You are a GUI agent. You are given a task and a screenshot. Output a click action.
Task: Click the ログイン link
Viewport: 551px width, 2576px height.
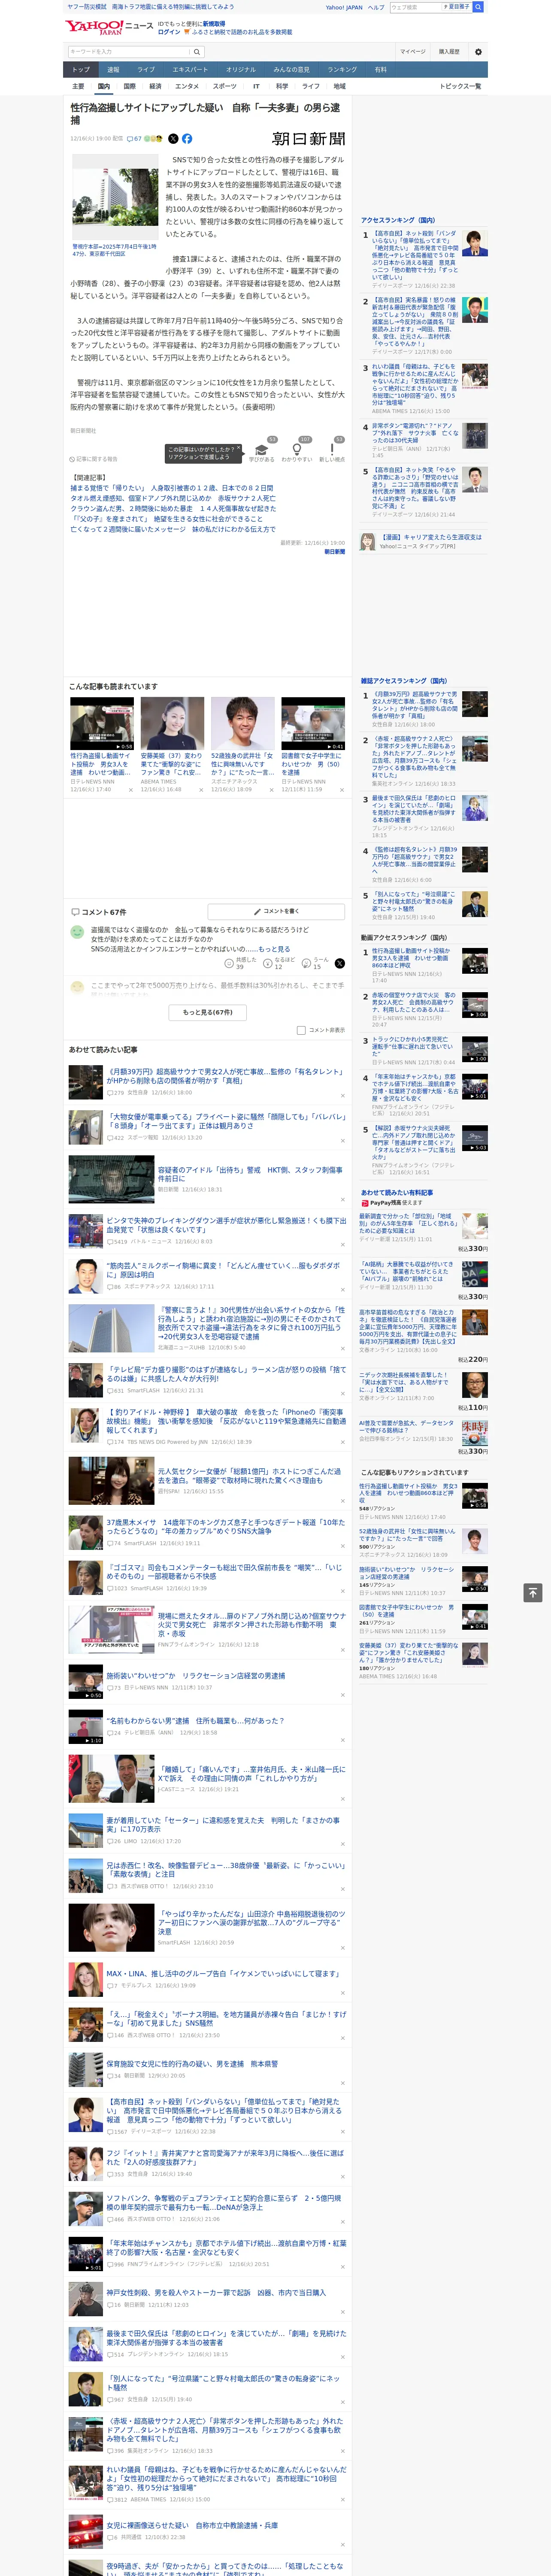click(x=169, y=32)
